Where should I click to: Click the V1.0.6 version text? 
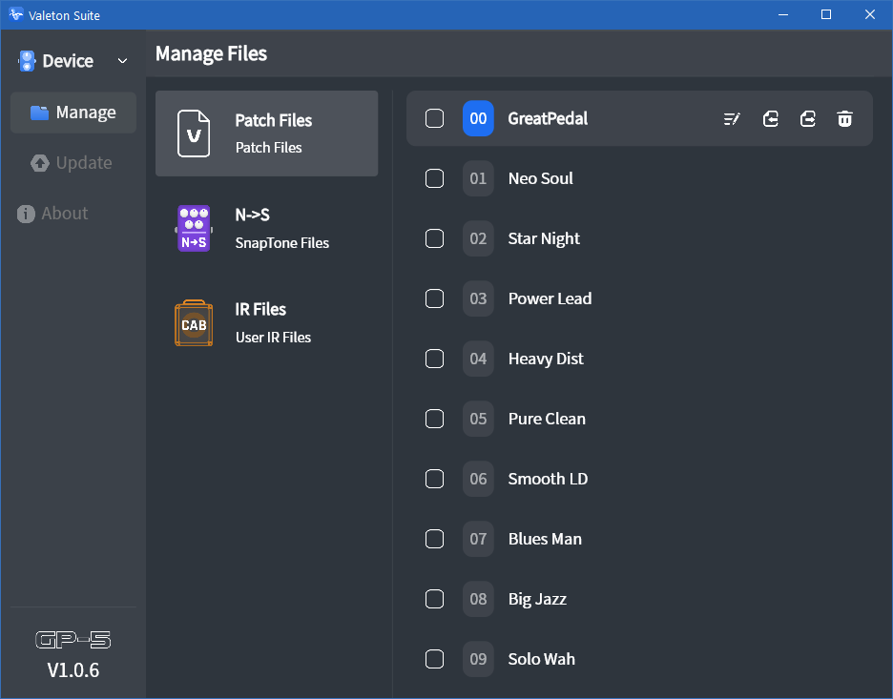(x=73, y=670)
